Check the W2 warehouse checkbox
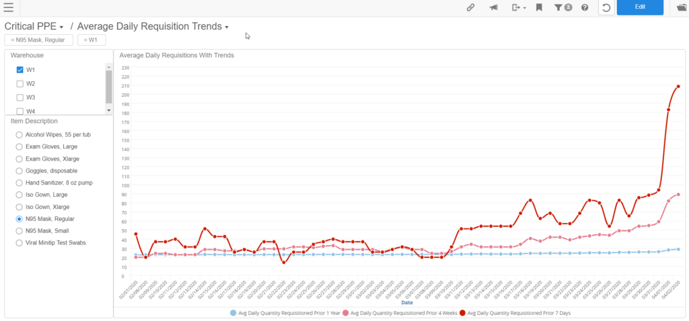The height and width of the screenshot is (321, 689). [20, 84]
